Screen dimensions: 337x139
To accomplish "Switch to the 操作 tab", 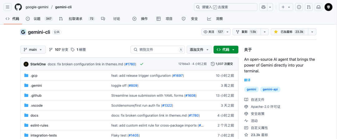I will point(140,19).
